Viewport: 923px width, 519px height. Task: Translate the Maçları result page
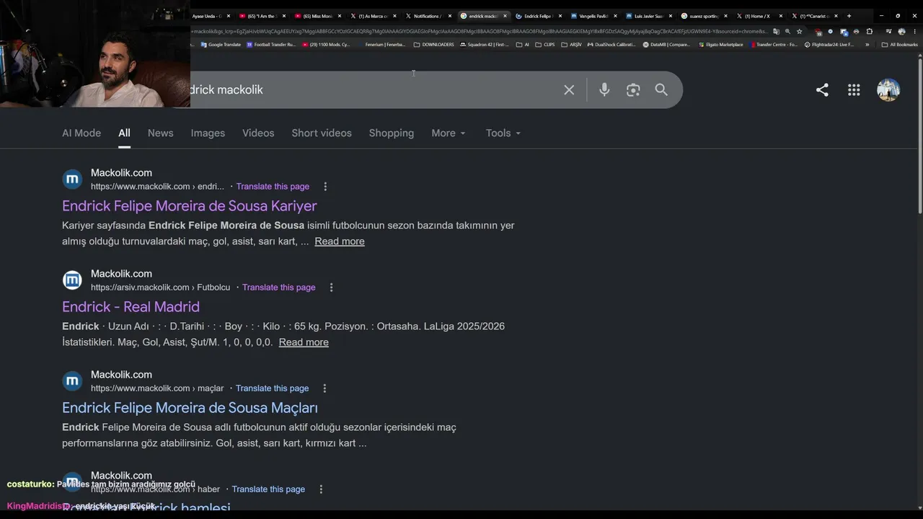[272, 389]
